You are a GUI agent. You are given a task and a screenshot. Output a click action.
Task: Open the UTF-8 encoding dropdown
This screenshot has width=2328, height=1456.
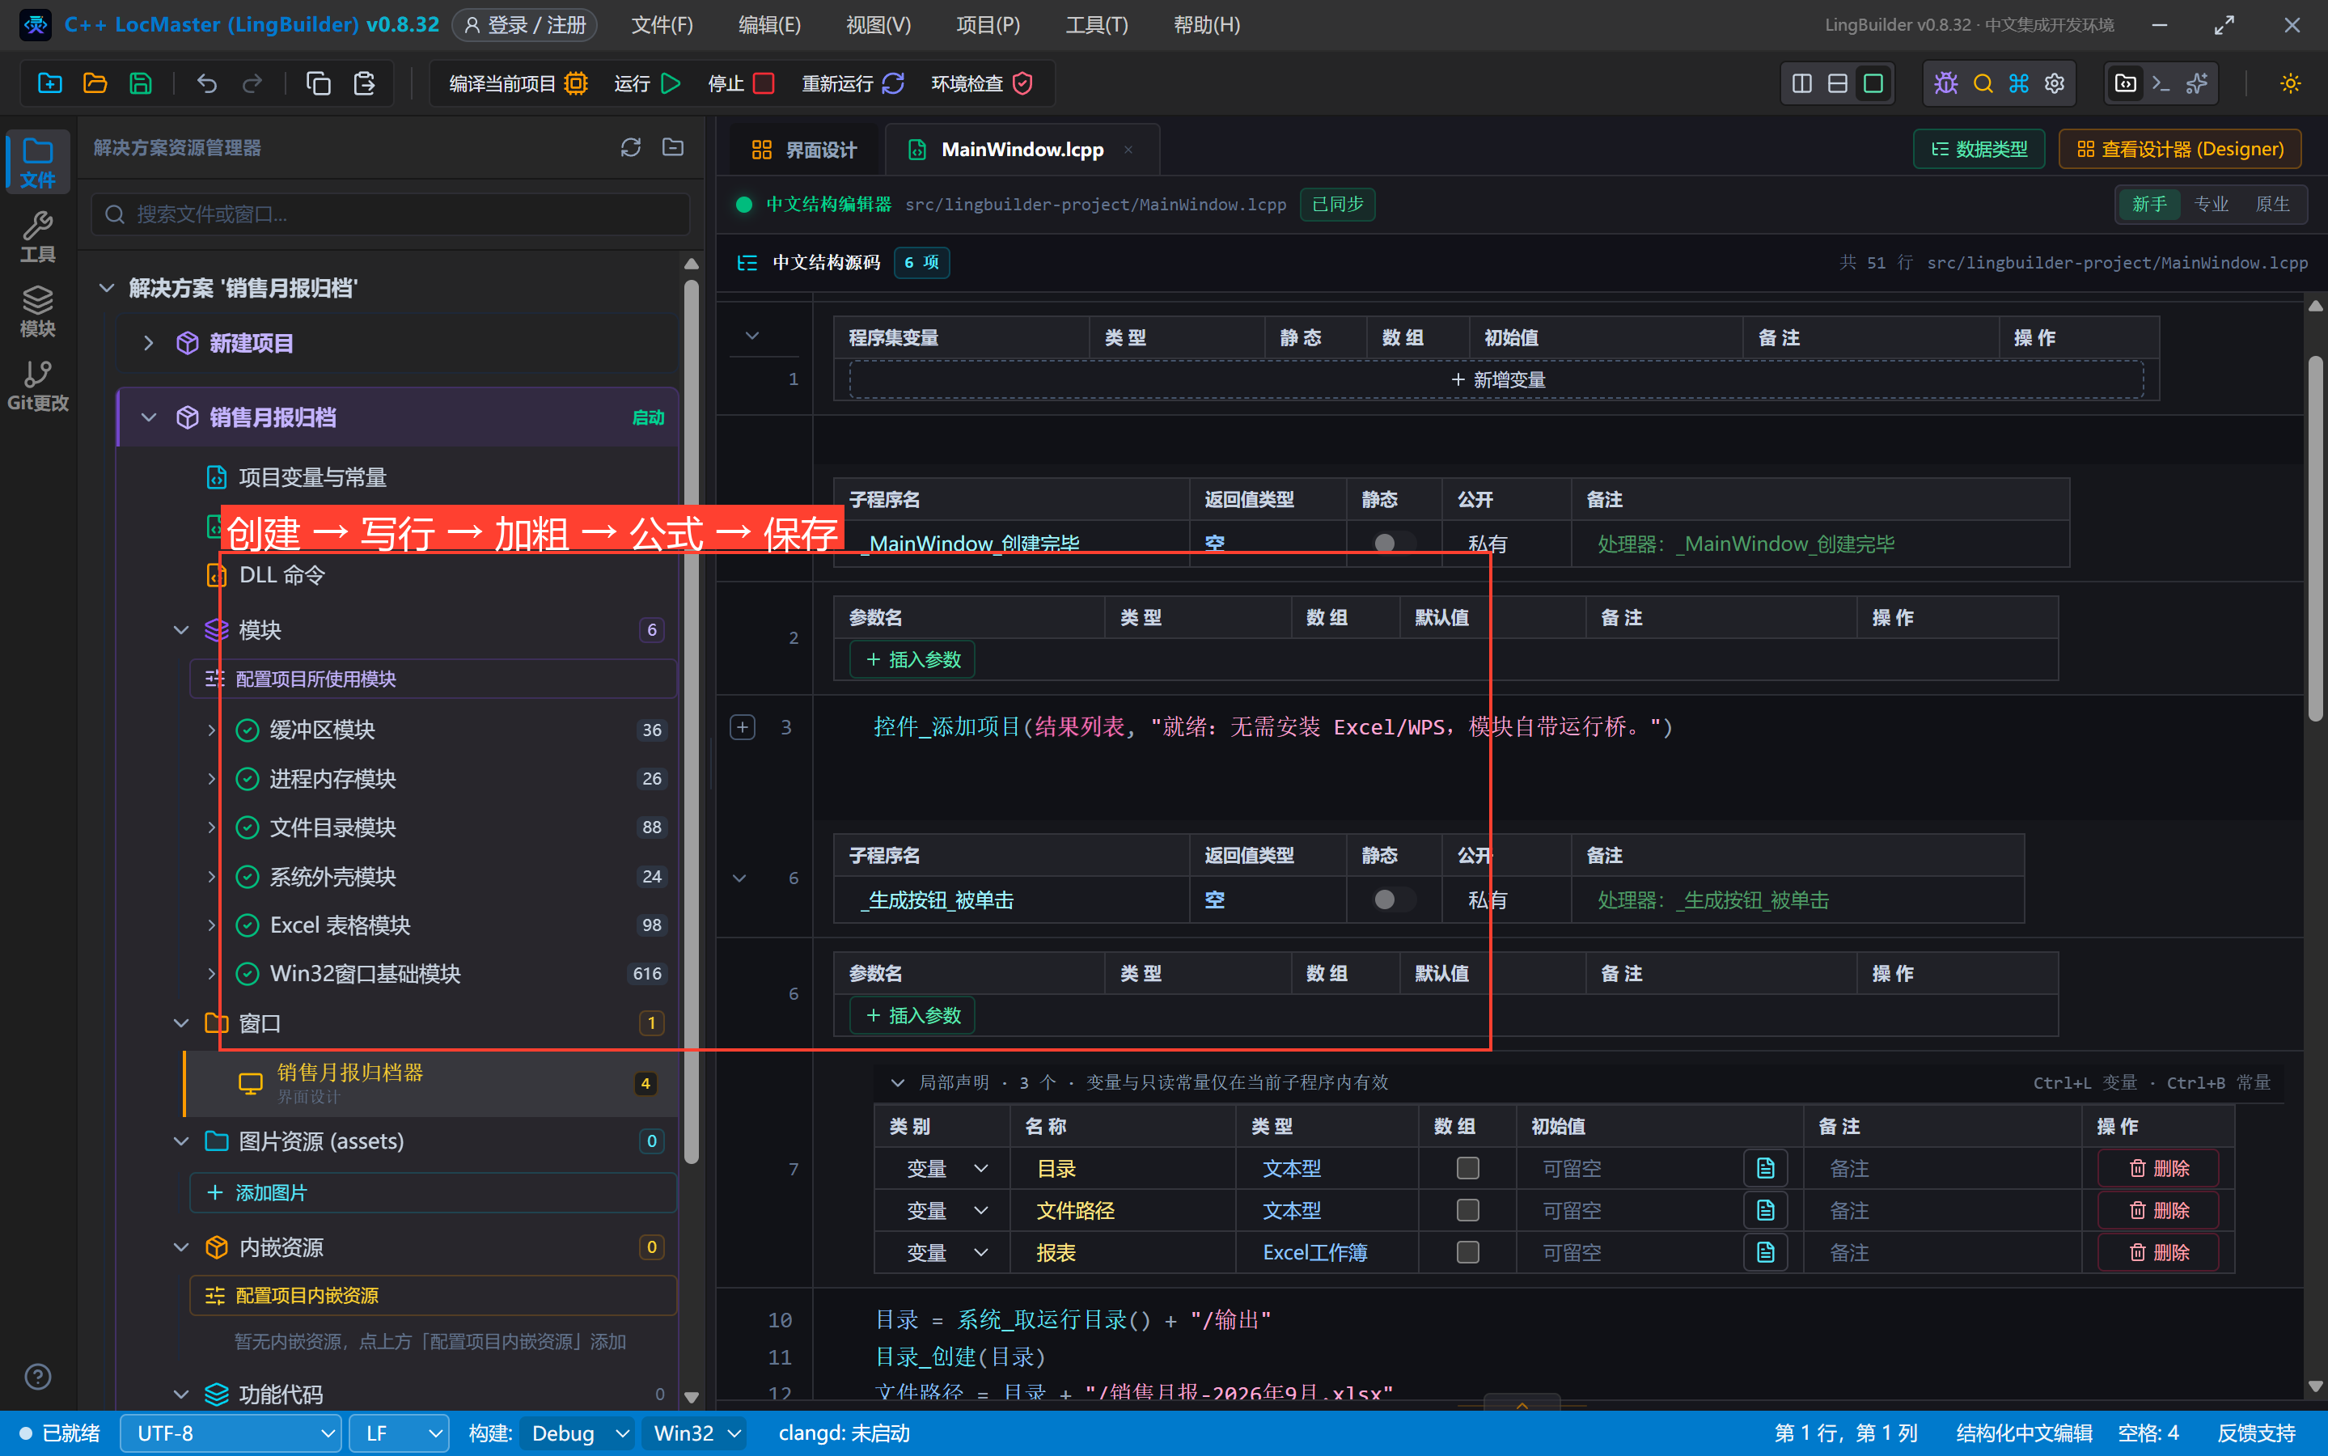point(231,1433)
